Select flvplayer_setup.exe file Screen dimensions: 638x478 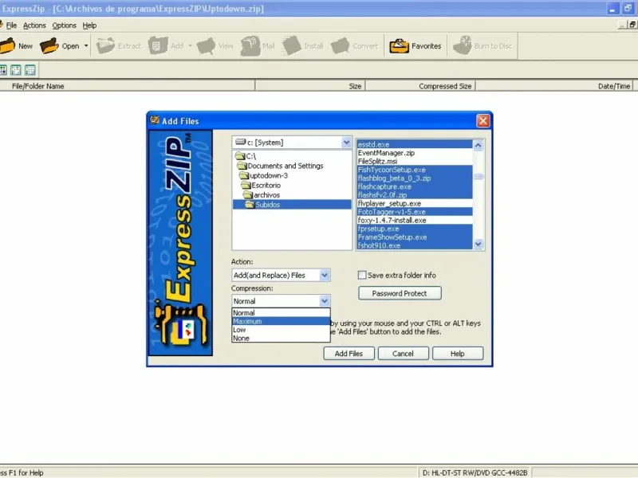coord(415,204)
